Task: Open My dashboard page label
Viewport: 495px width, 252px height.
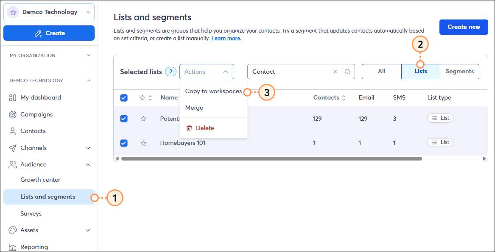Action: tap(41, 97)
